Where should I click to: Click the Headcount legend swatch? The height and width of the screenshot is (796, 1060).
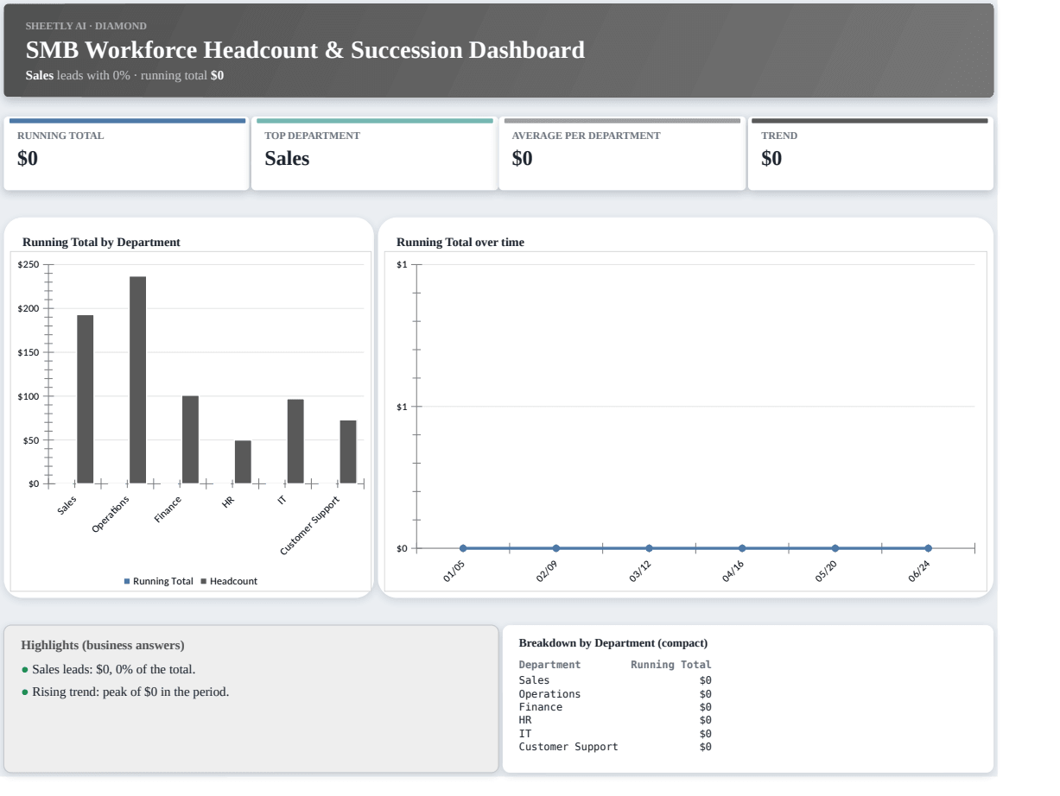203,581
